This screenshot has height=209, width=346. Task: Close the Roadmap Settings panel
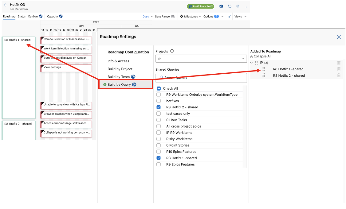pyautogui.click(x=339, y=37)
